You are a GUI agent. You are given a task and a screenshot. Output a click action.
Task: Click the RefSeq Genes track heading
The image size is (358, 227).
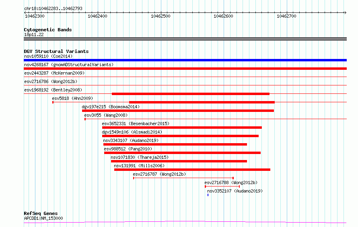41,214
